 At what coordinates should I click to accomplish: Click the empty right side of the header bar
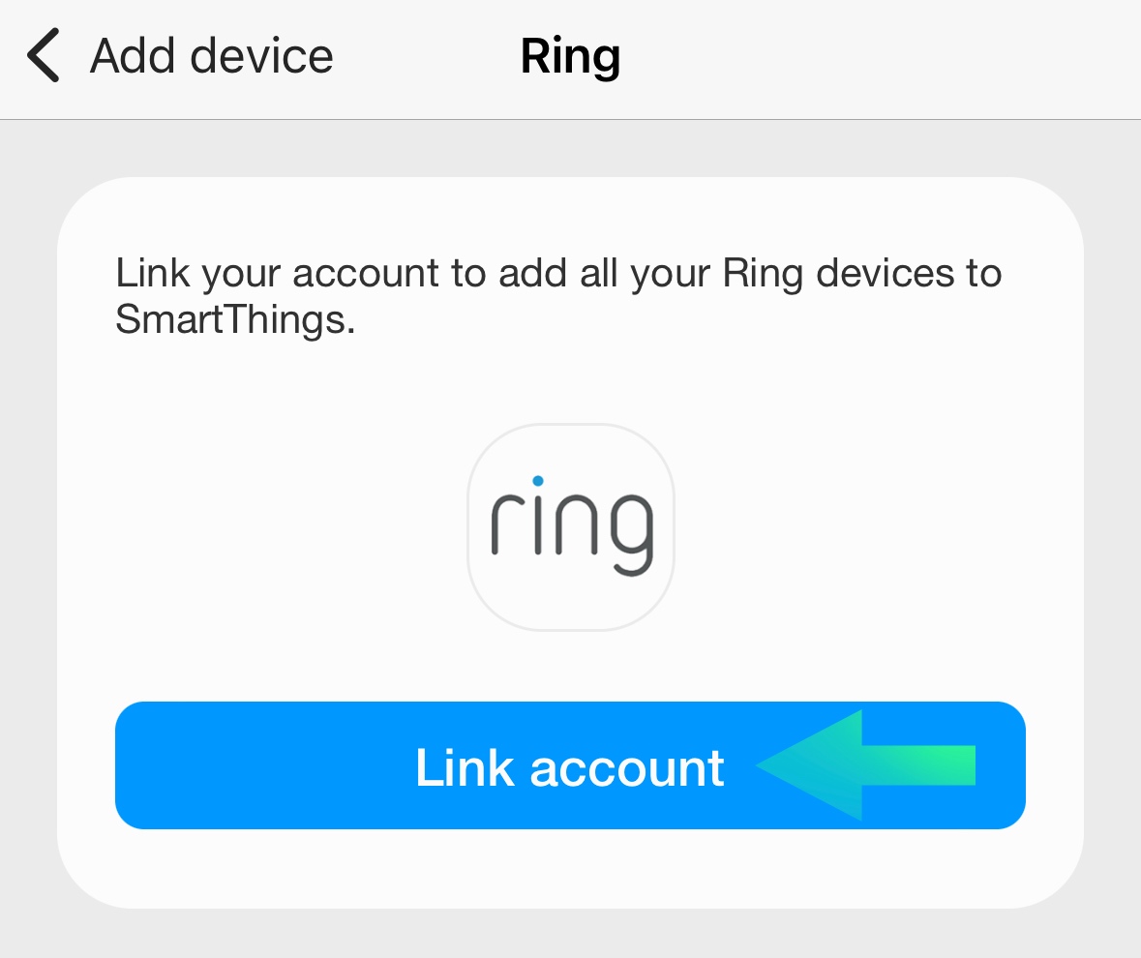click(x=919, y=58)
